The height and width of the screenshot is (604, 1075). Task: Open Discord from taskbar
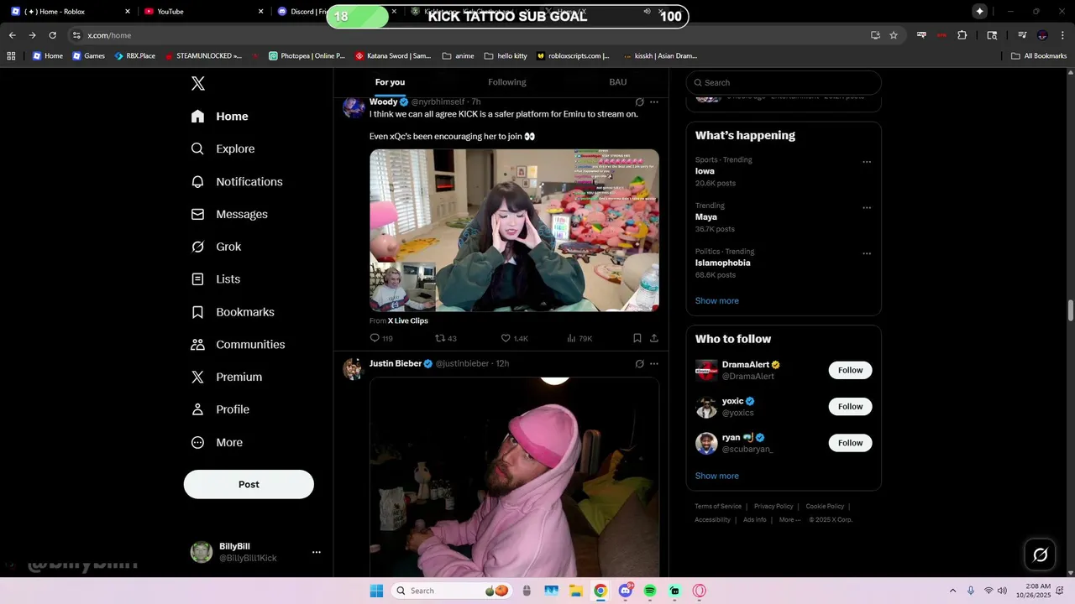click(x=625, y=591)
